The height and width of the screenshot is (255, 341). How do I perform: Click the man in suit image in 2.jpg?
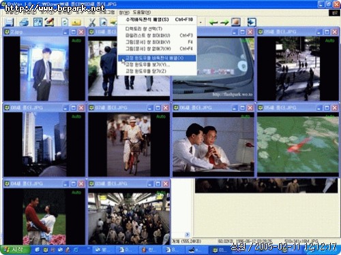click(x=44, y=69)
